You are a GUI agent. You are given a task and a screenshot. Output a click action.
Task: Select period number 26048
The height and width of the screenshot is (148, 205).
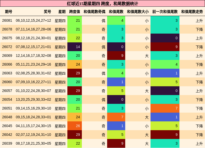(x=7, y=117)
